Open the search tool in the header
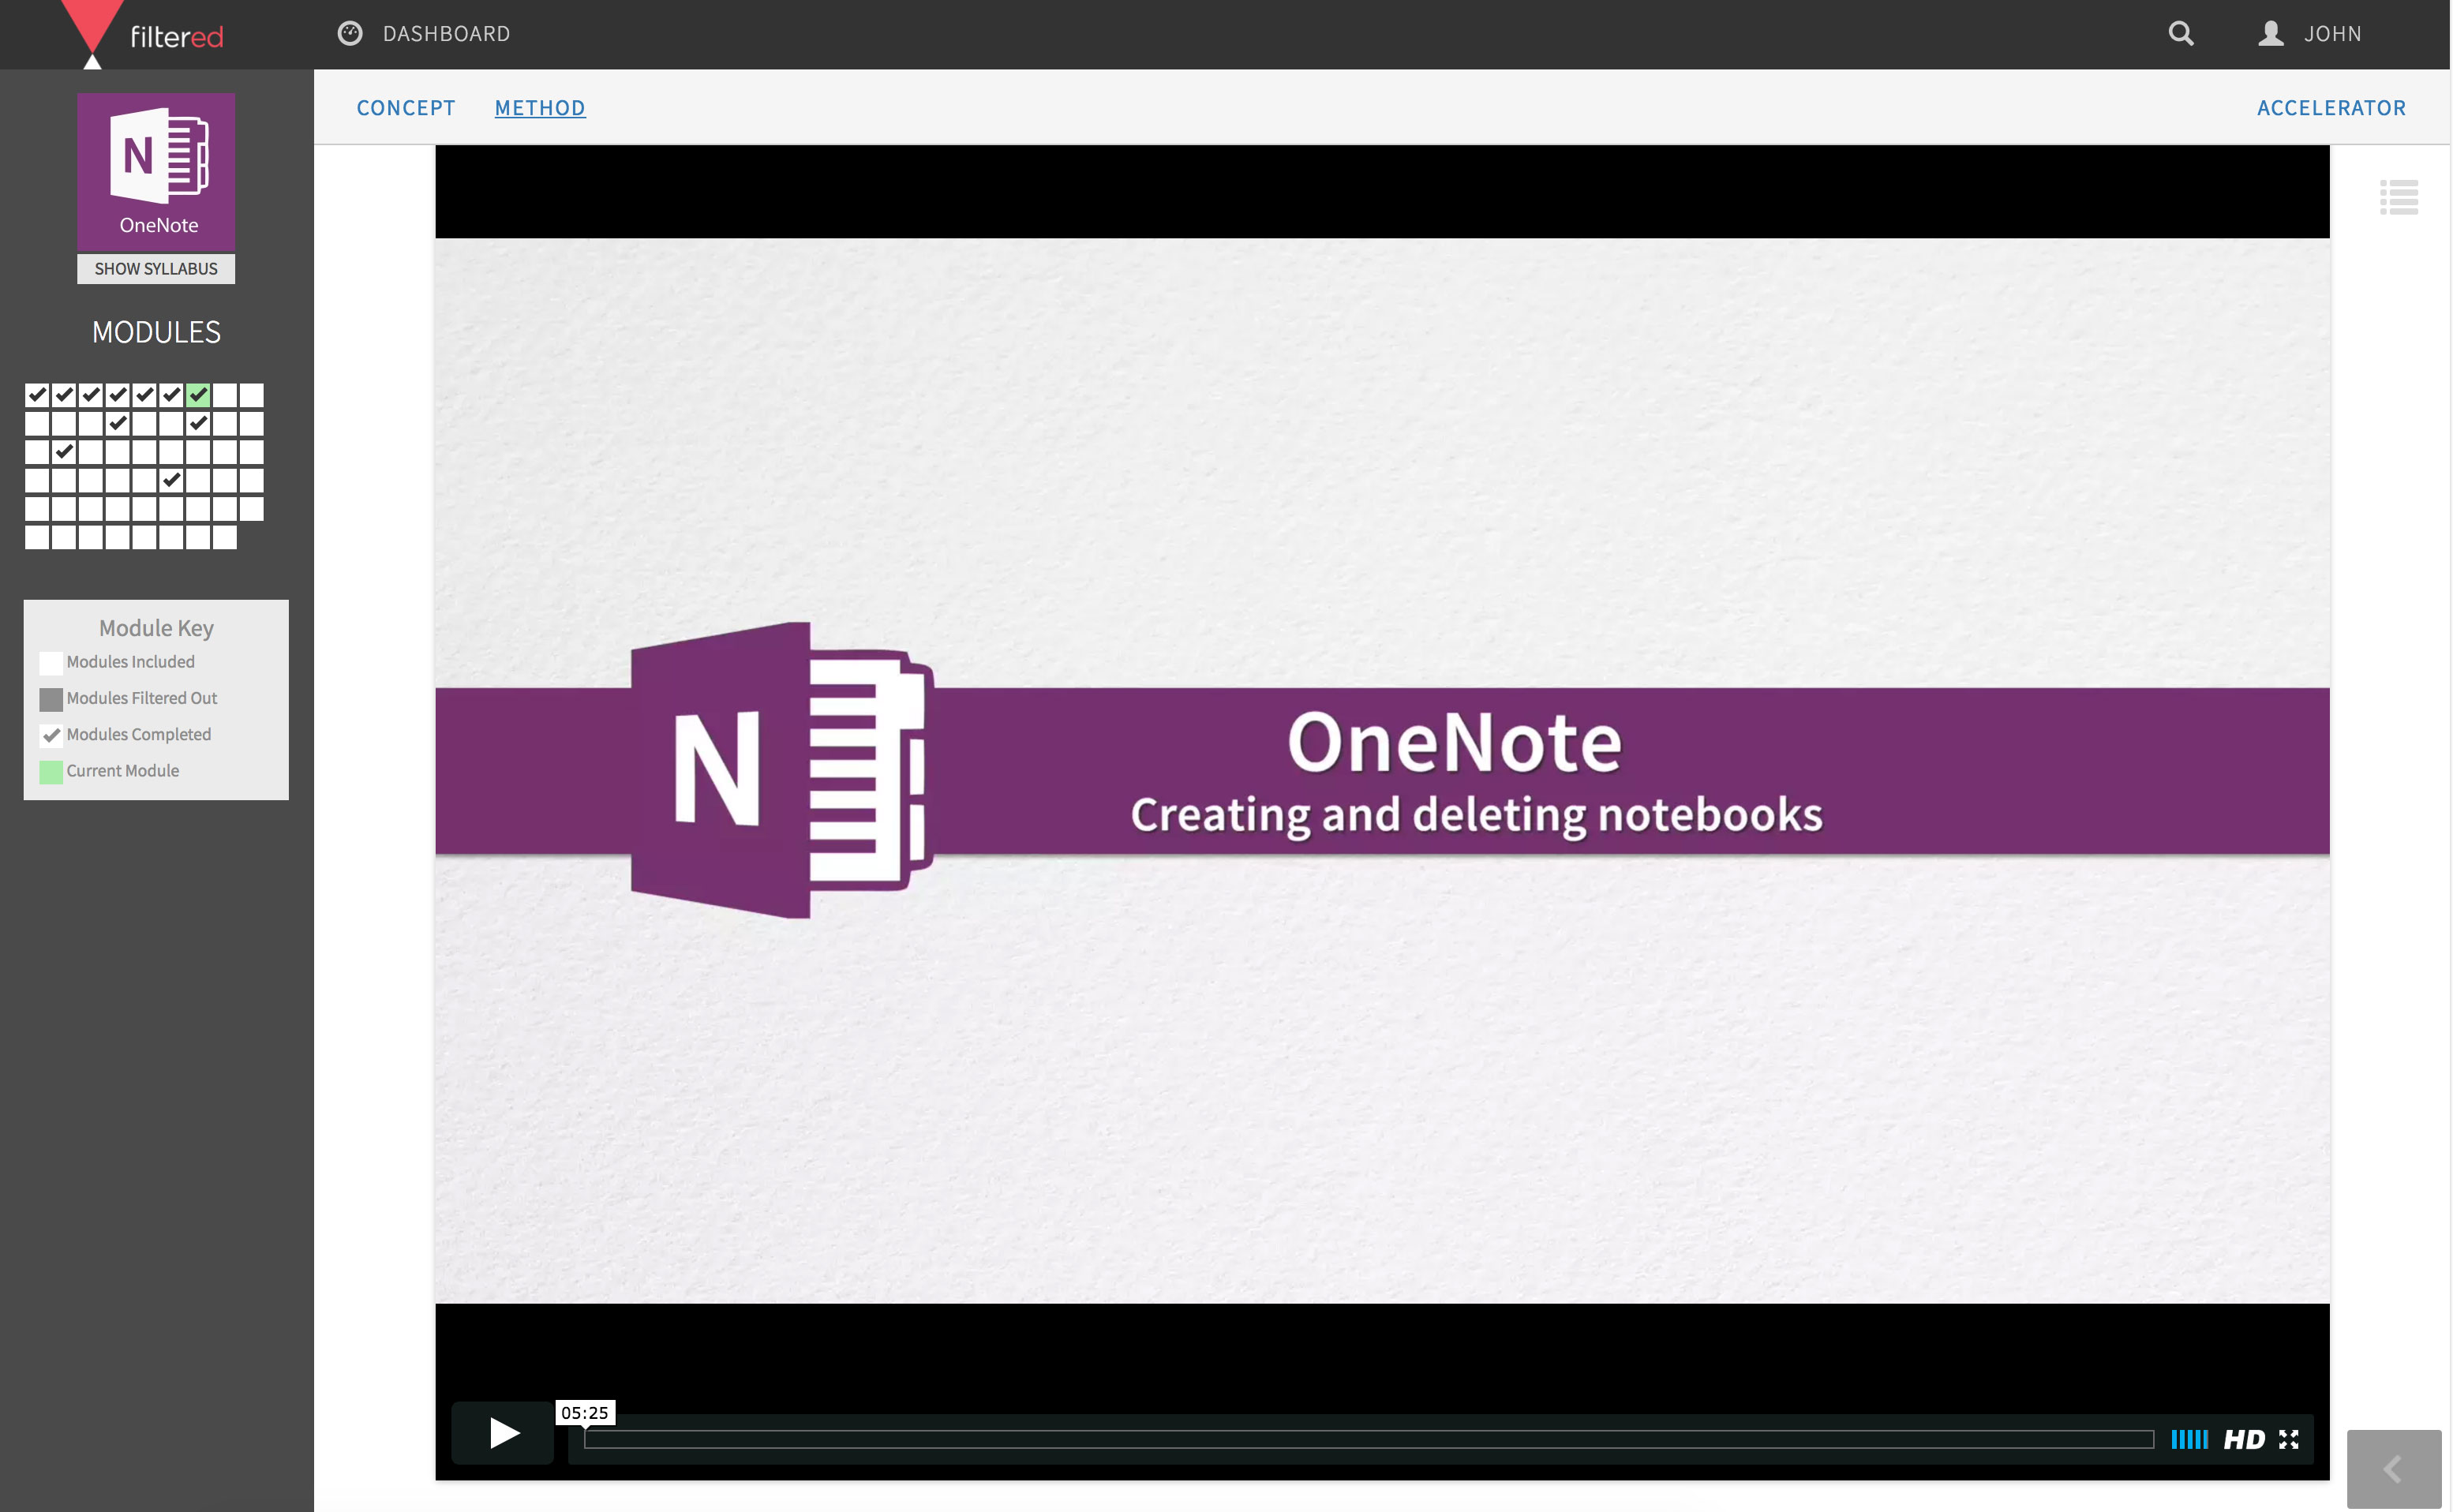The width and height of the screenshot is (2453, 1512). pyautogui.click(x=2182, y=33)
